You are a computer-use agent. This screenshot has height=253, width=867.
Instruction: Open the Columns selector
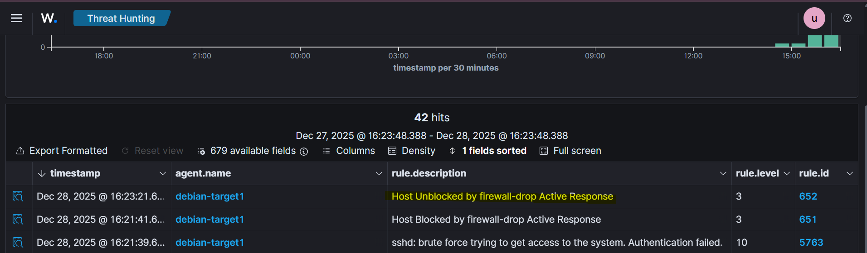click(x=349, y=151)
